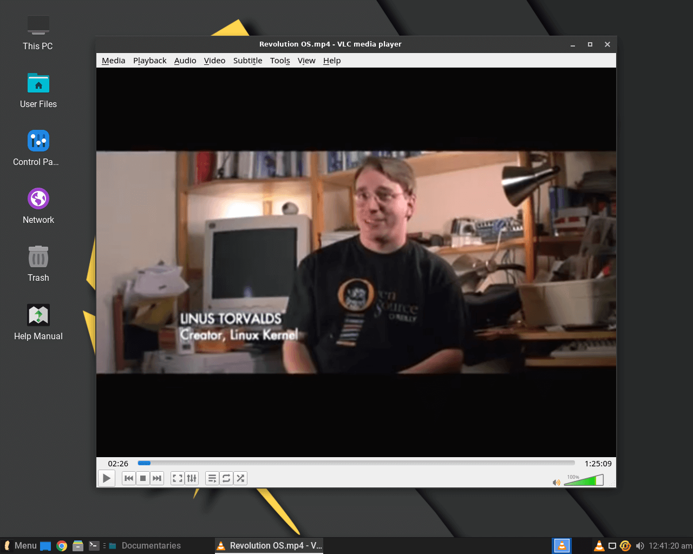Image resolution: width=693 pixels, height=554 pixels.
Task: Click the elapsed time label 02:26
Action: [118, 464]
